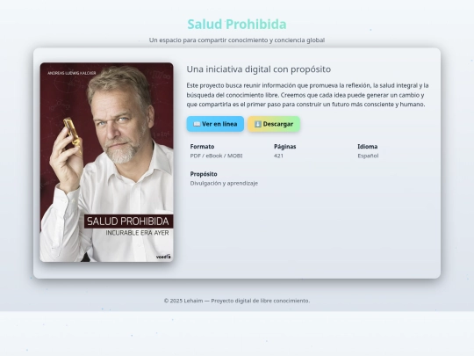Click the subtitle about conocimiento y conciencia global
The width and height of the screenshot is (474, 356).
[237, 40]
